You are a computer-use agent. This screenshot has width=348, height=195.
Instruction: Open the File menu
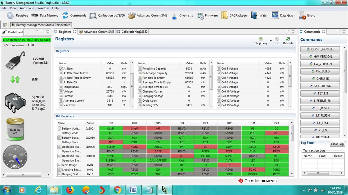click(x=4, y=8)
